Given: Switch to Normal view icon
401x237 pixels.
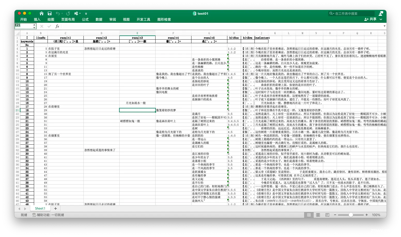Looking at the screenshot, I should (x=309, y=215).
